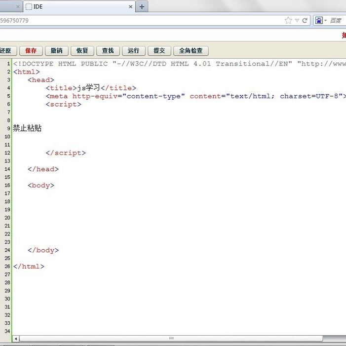
Task: Open the 查找 (find) button
Action: point(108,51)
